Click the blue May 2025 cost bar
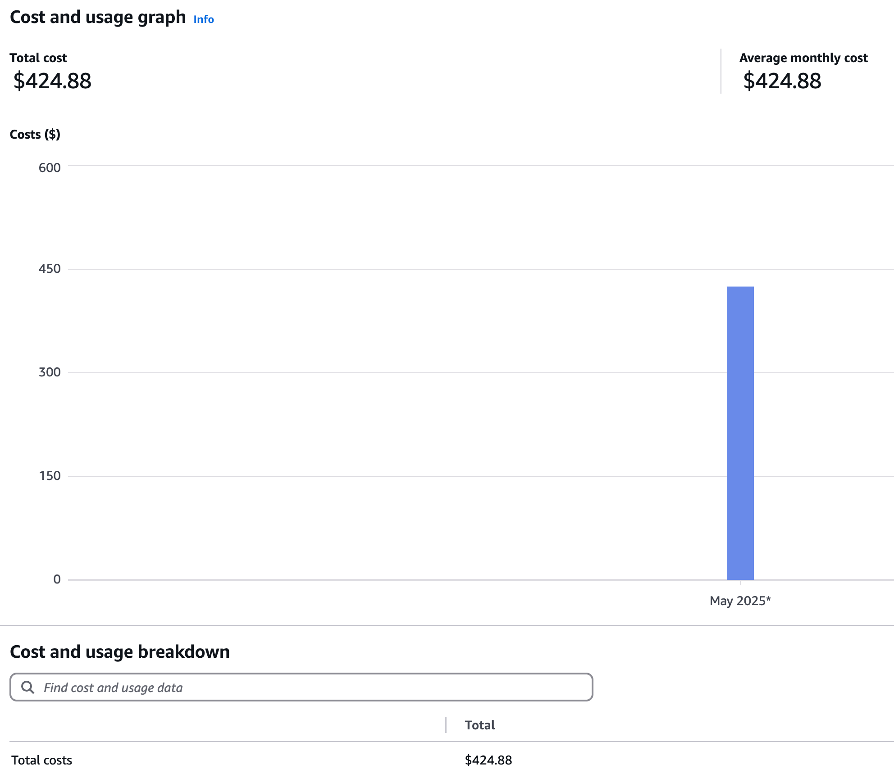 (740, 432)
